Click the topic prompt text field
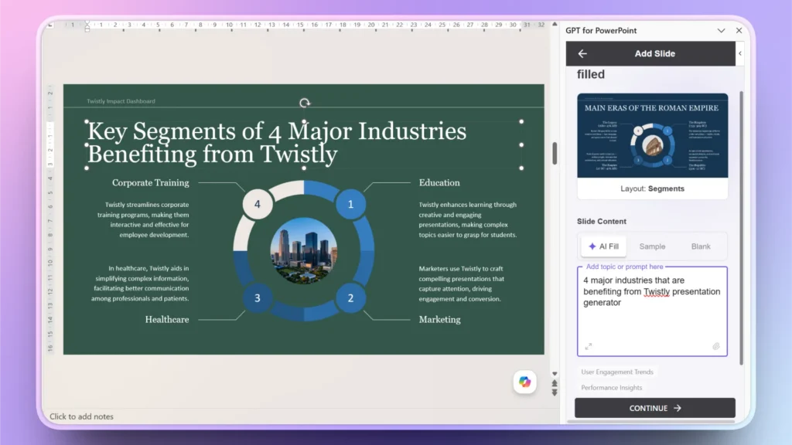792x445 pixels. (652, 311)
